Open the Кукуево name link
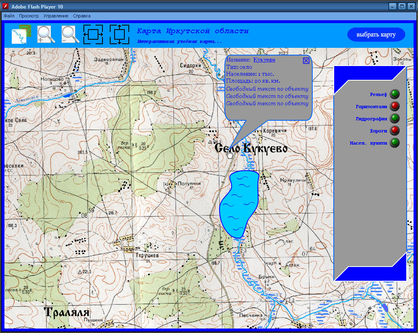 click(264, 60)
